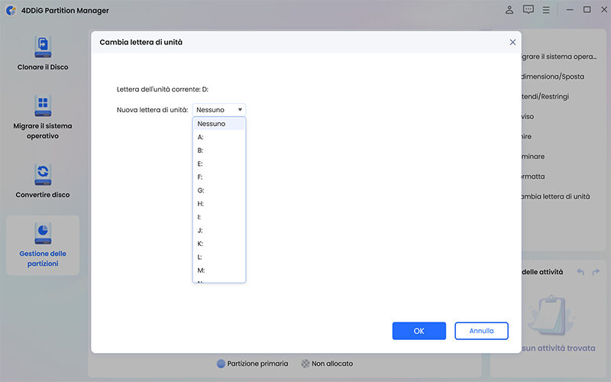The image size is (611, 382).
Task: Choose drive letter A: from the list
Action: (219, 137)
